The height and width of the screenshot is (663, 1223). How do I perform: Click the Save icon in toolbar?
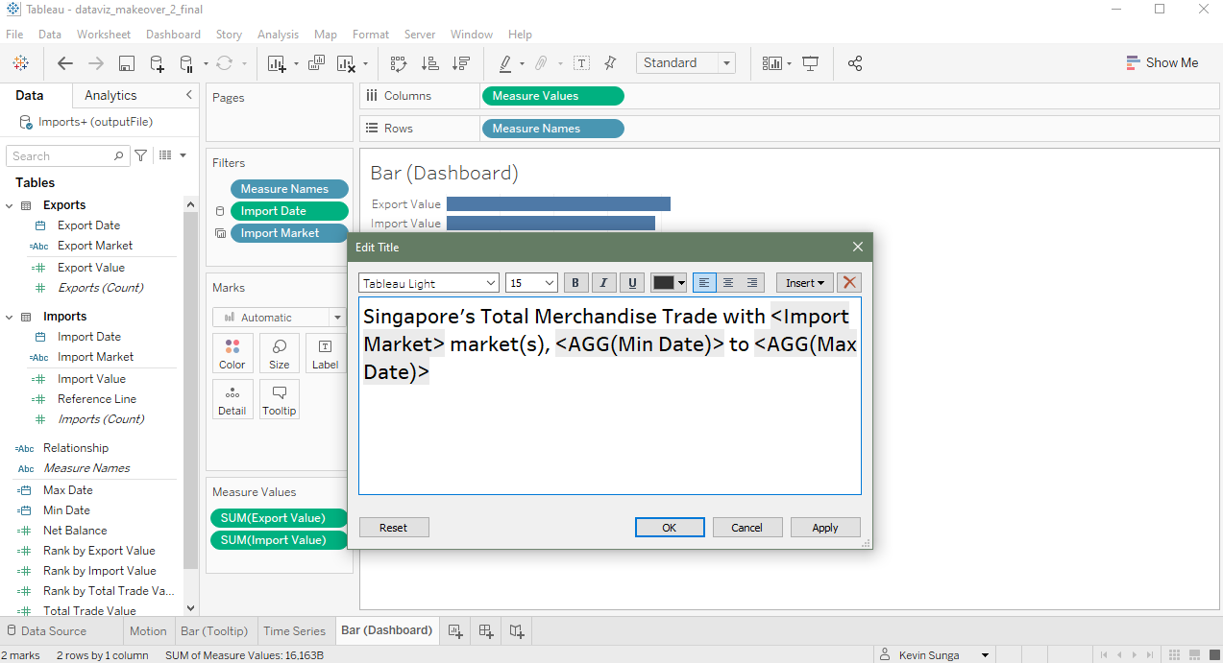pyautogui.click(x=126, y=63)
